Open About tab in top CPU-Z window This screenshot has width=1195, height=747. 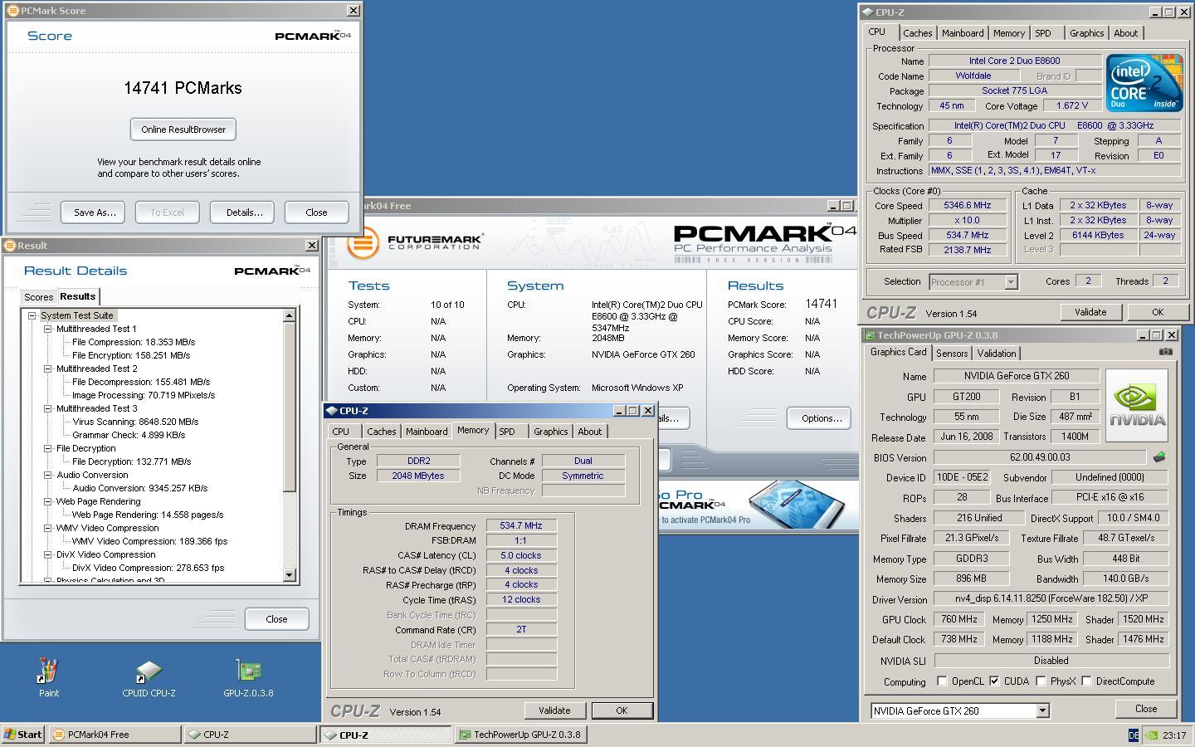1126,33
